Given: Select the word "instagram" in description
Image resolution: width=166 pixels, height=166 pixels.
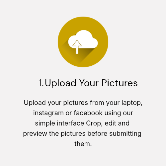Looking at the screenshot, I should pyautogui.click(x=48, y=113).
